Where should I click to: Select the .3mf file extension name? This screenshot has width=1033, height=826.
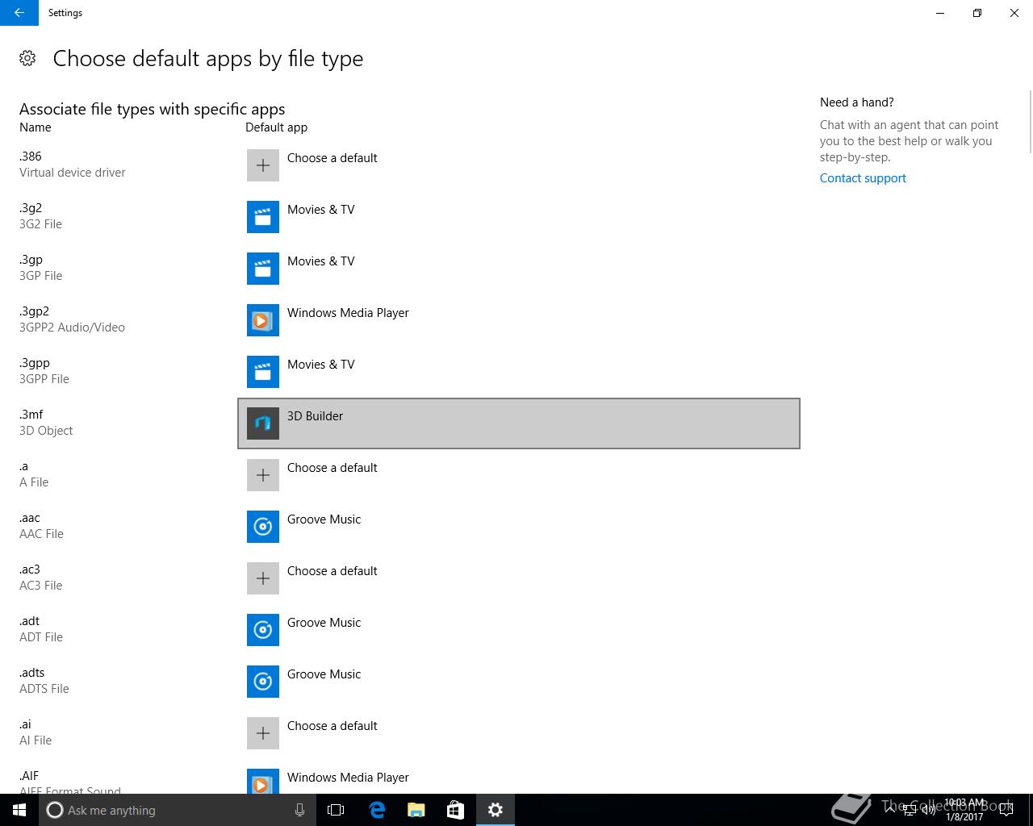coord(31,415)
